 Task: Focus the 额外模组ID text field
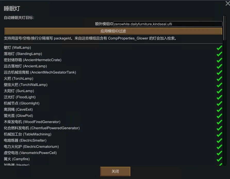coord(168,24)
